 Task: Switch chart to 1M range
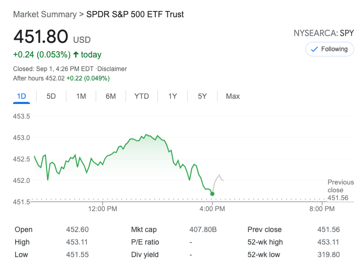click(x=81, y=96)
